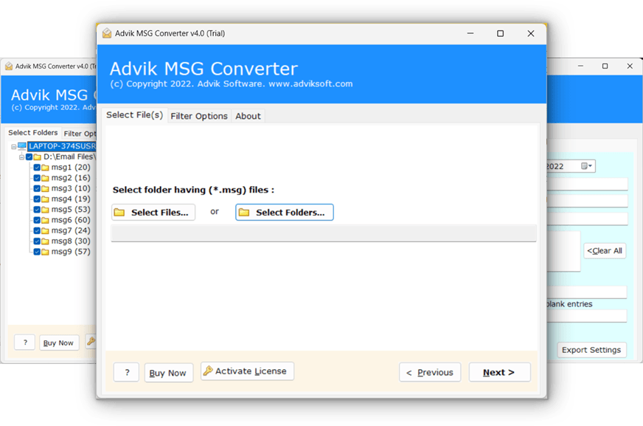Maximize the right background window
This screenshot has width=643, height=426.
tap(605, 66)
